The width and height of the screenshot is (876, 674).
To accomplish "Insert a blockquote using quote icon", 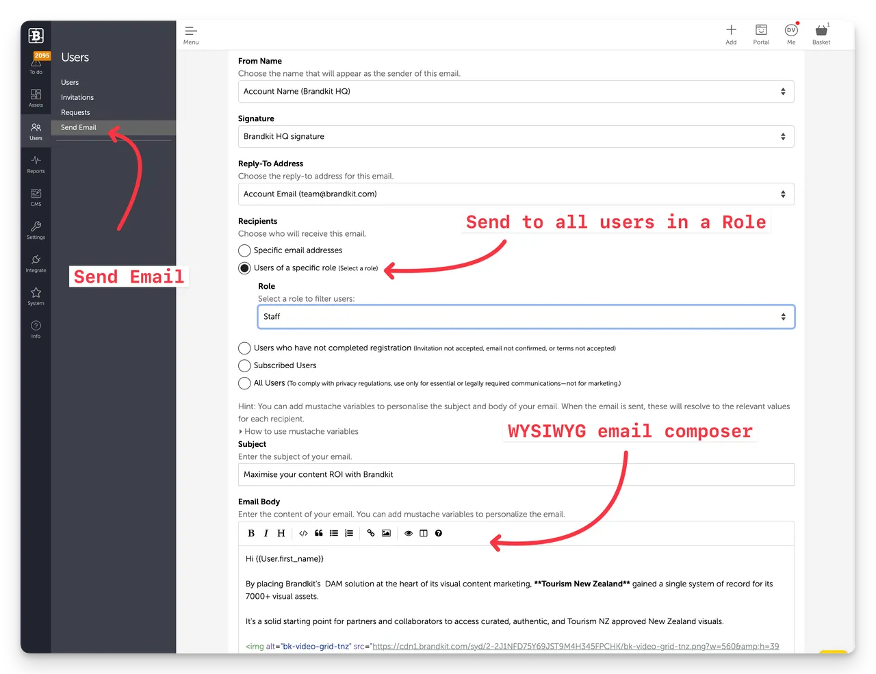I will (319, 533).
